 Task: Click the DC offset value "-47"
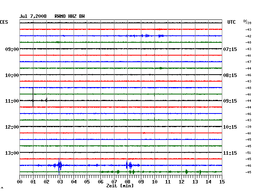(x=248, y=62)
